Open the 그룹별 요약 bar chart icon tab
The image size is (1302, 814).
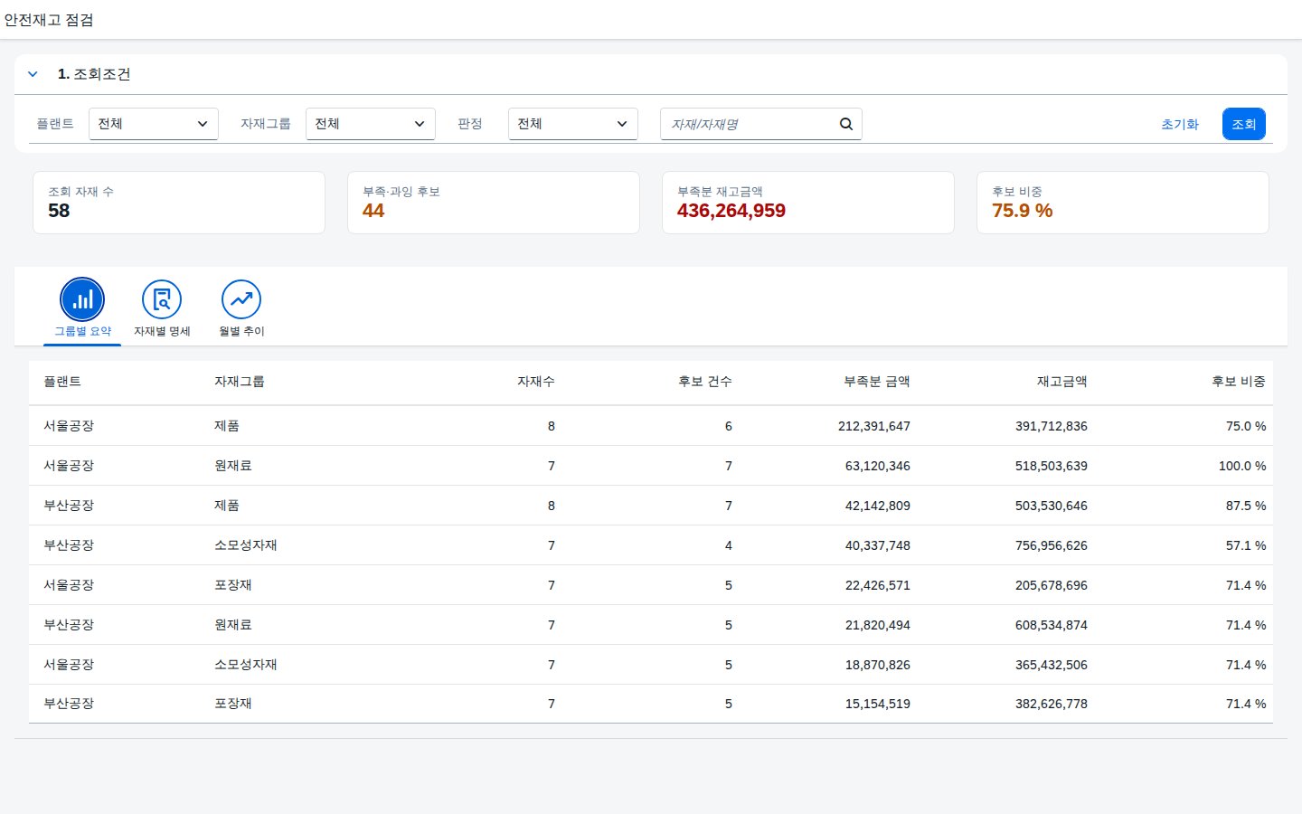[82, 299]
